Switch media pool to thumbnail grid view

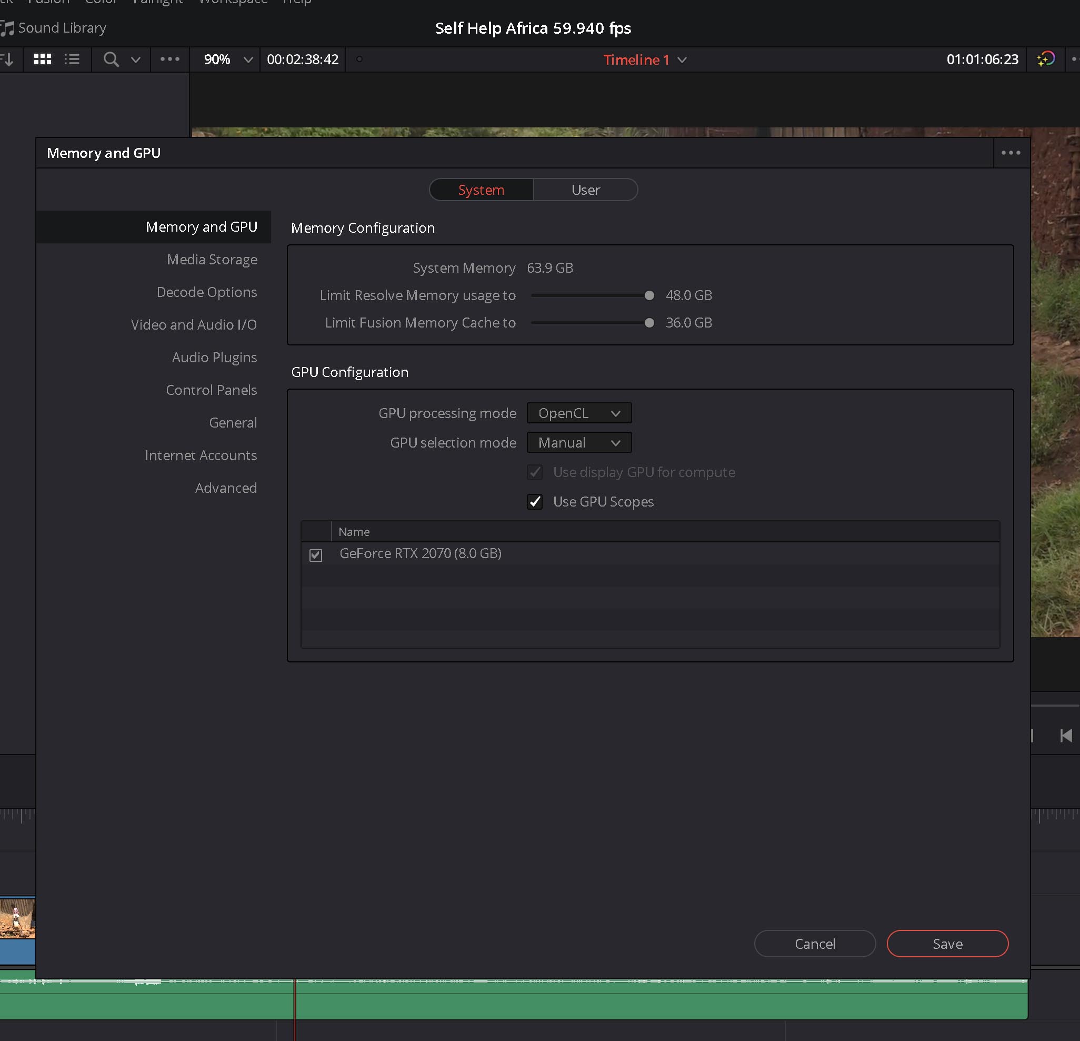[43, 60]
